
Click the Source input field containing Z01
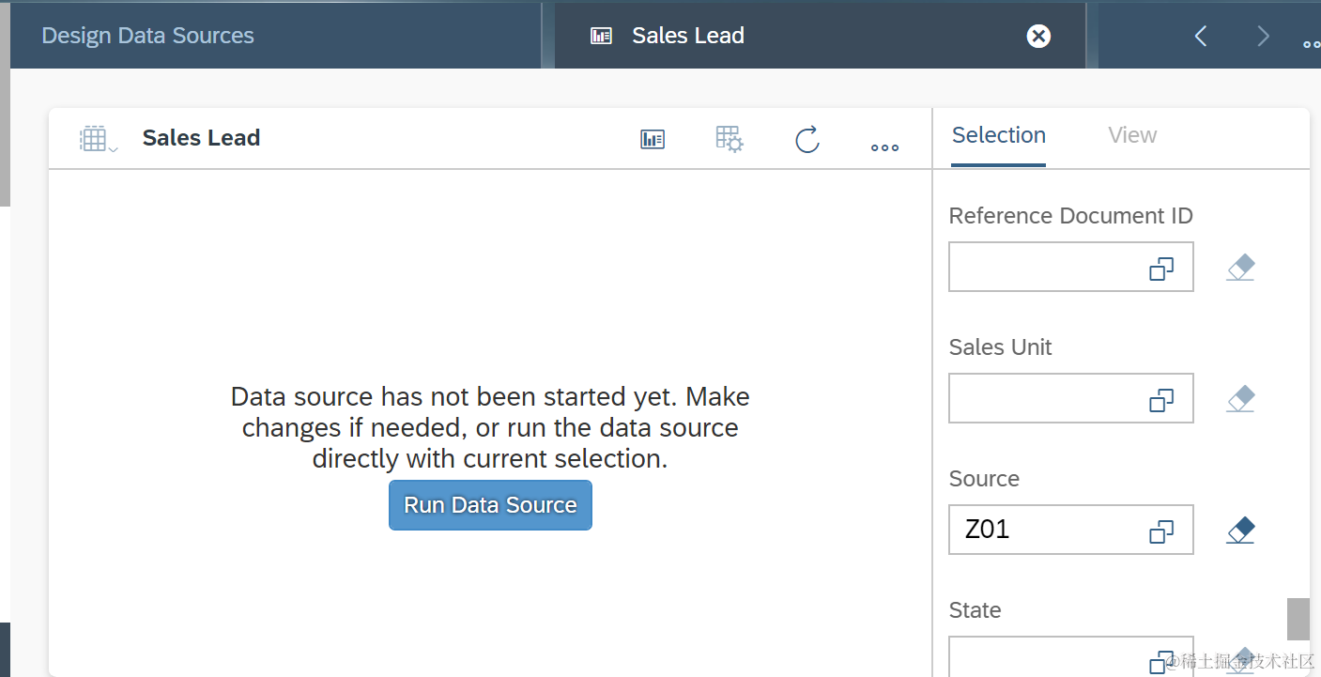click(1042, 530)
